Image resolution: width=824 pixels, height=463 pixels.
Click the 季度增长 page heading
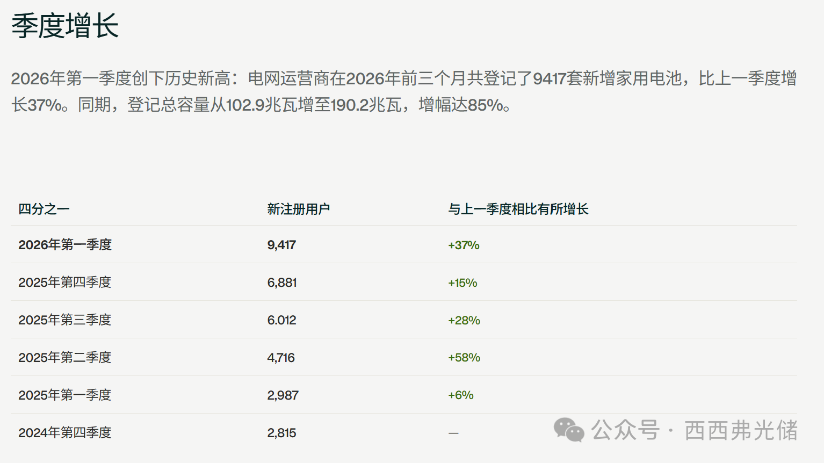tap(65, 26)
